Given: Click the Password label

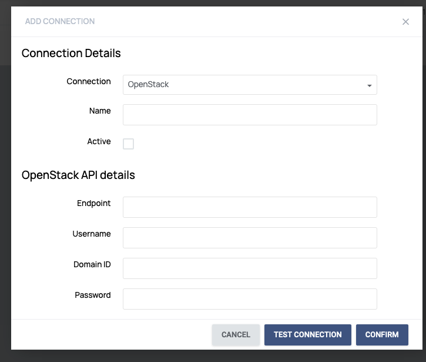Looking at the screenshot, I should (93, 295).
